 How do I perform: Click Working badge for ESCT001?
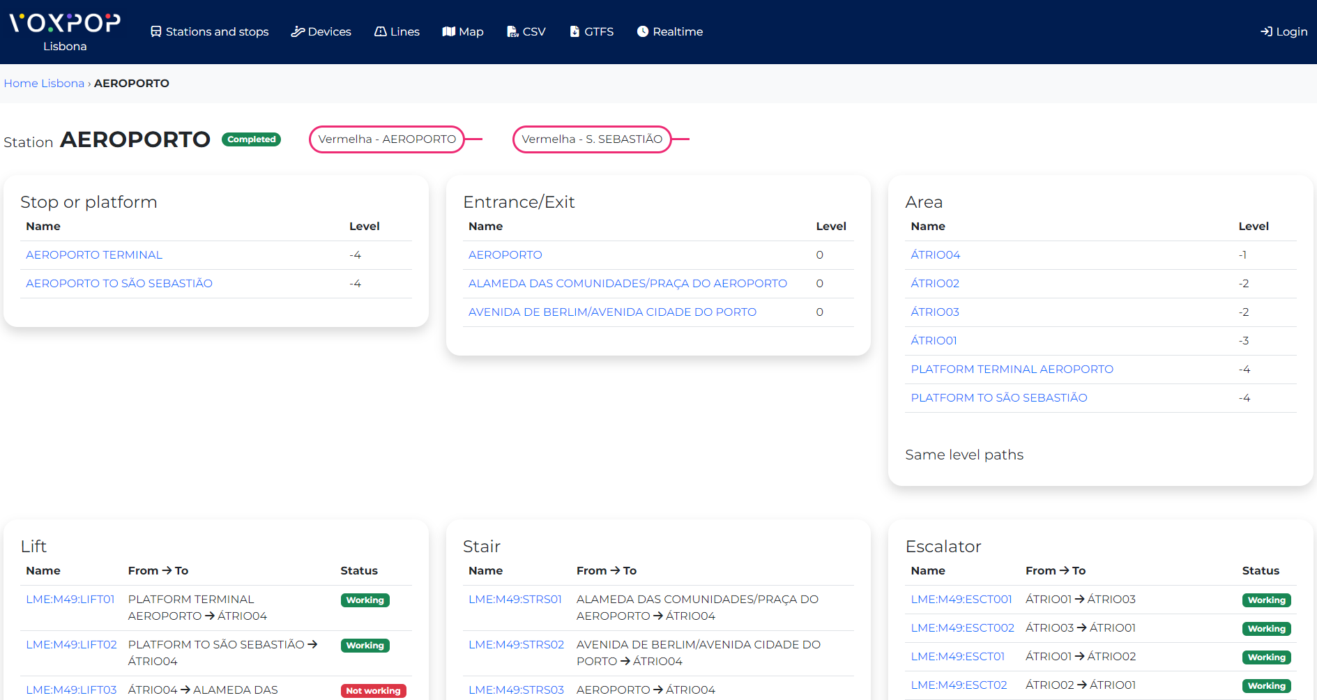point(1267,600)
